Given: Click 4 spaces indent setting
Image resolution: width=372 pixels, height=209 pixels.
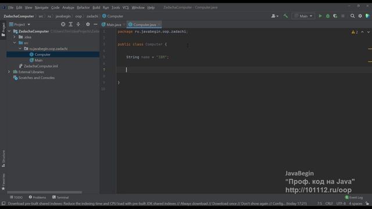Looking at the screenshot, I should click(x=355, y=204).
